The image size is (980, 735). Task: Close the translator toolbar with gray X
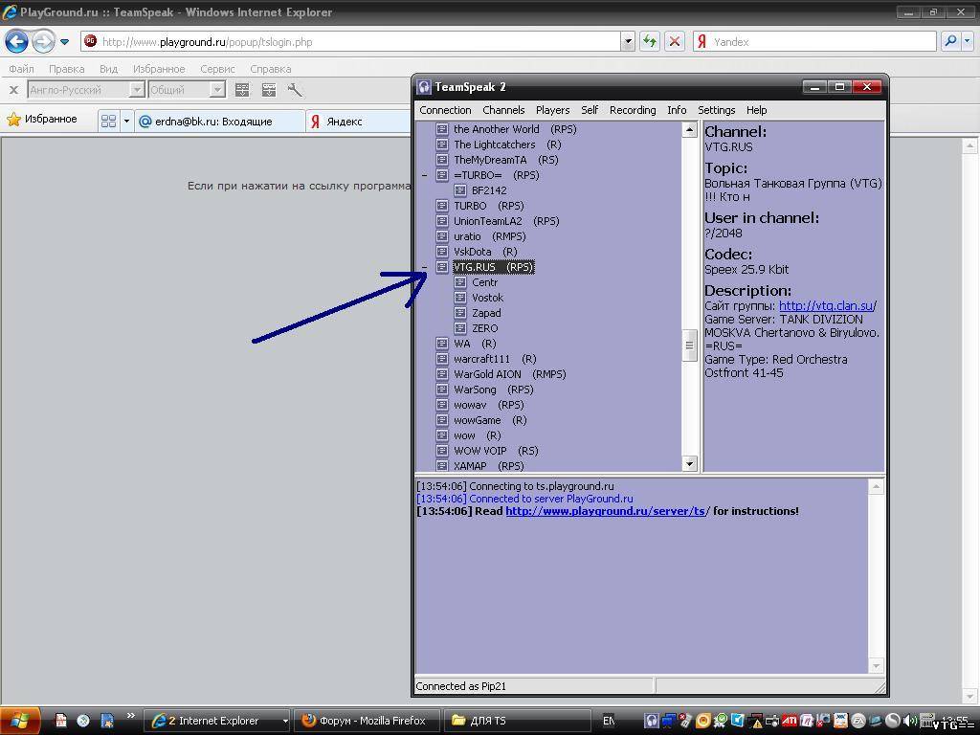pos(13,90)
